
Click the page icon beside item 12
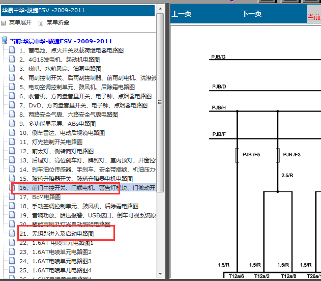12,151
